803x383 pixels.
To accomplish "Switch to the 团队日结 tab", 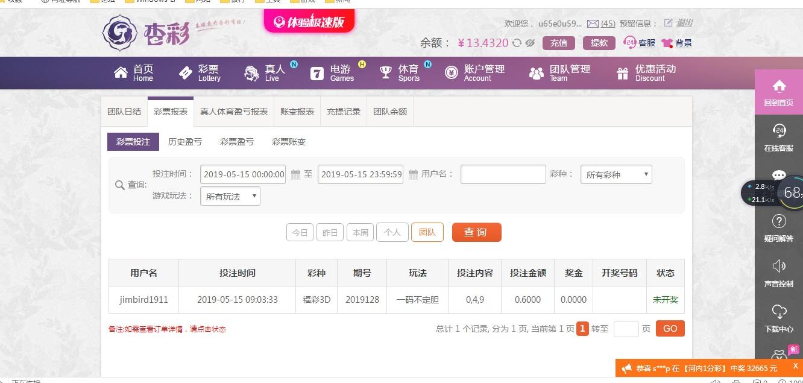I will pyautogui.click(x=124, y=112).
